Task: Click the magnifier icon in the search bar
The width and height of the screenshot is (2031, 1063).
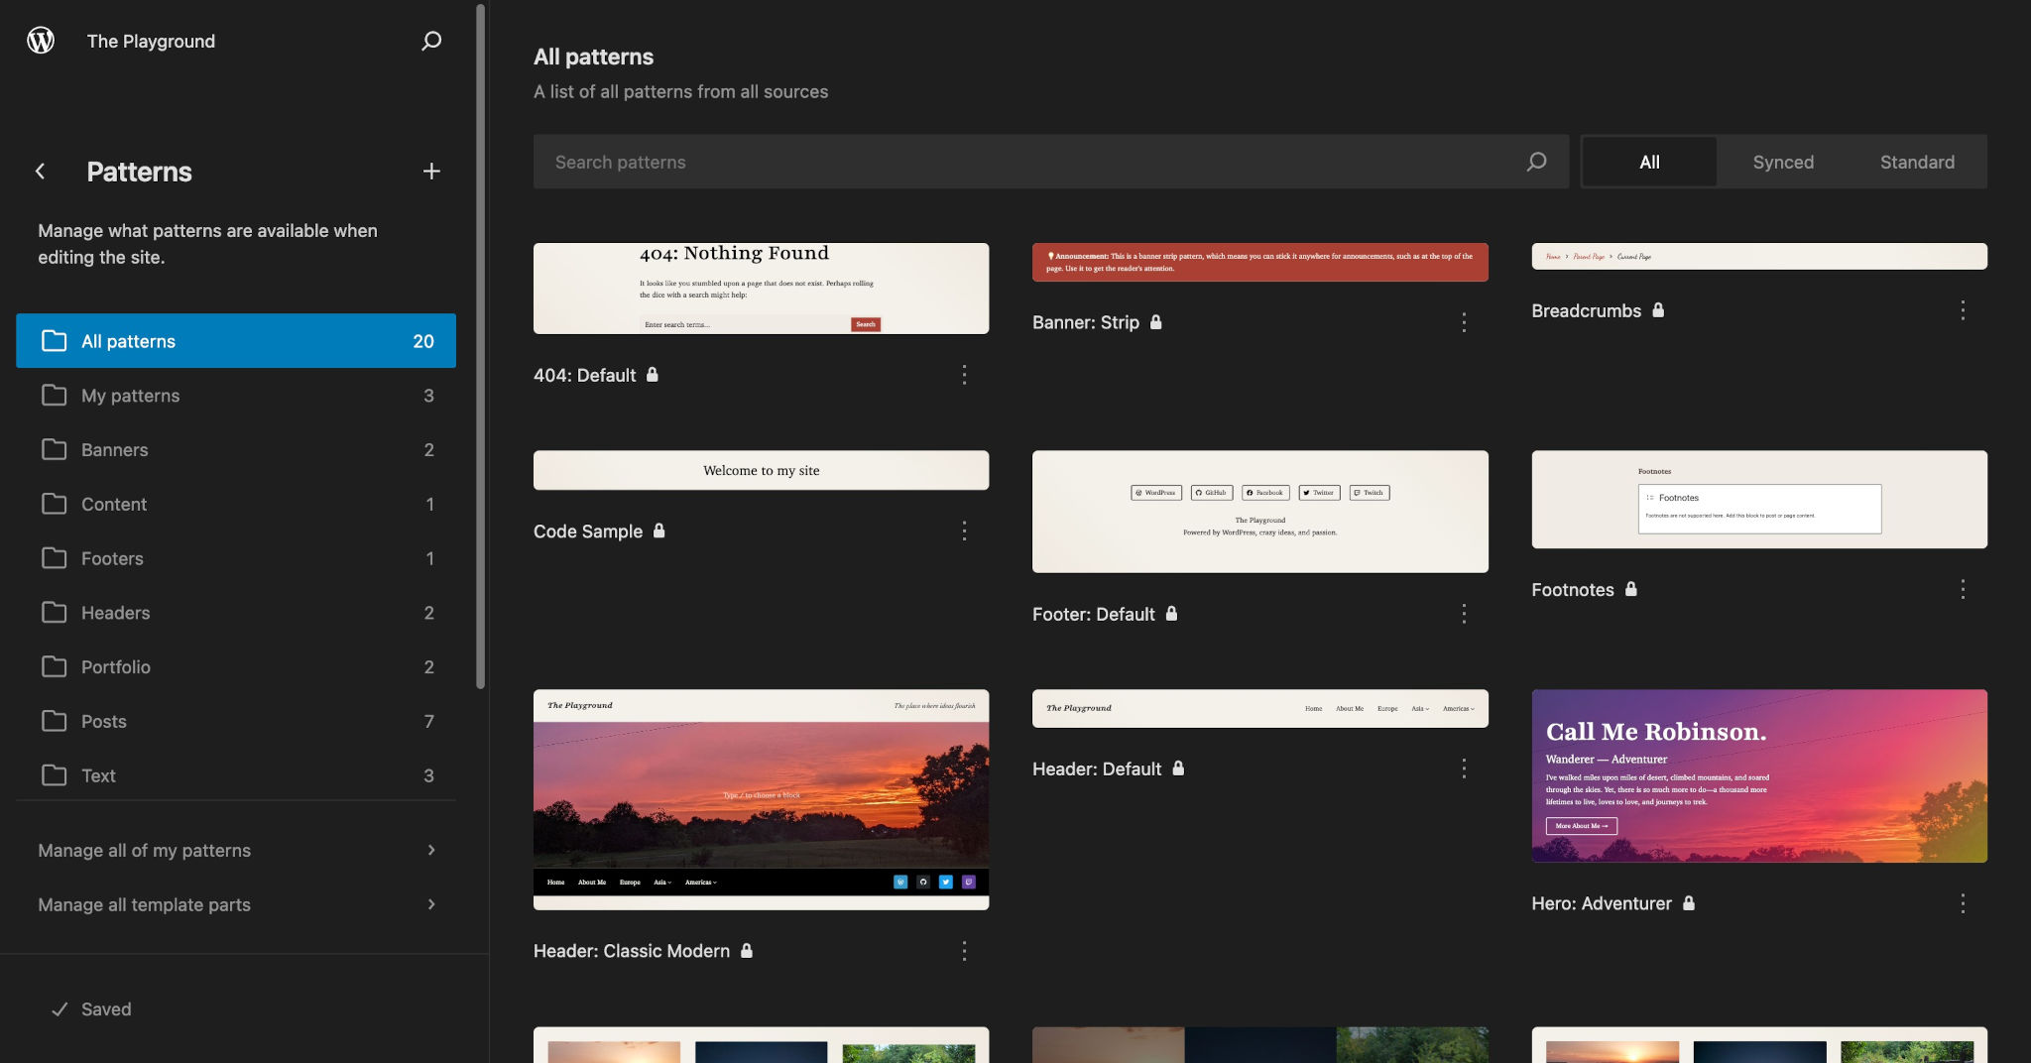Action: point(1535,161)
